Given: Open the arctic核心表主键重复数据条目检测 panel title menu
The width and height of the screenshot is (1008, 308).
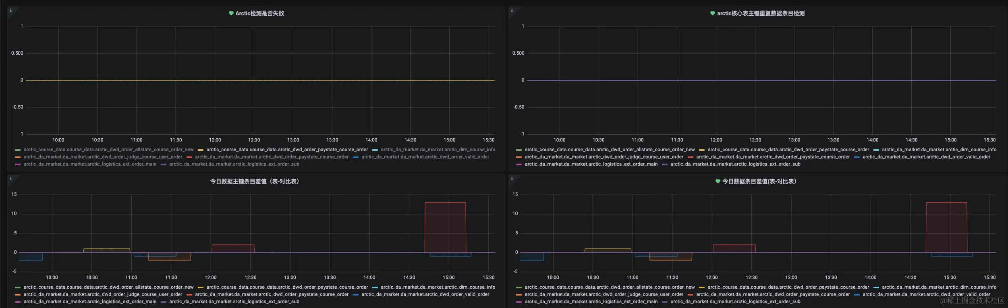Looking at the screenshot, I should pyautogui.click(x=761, y=13).
